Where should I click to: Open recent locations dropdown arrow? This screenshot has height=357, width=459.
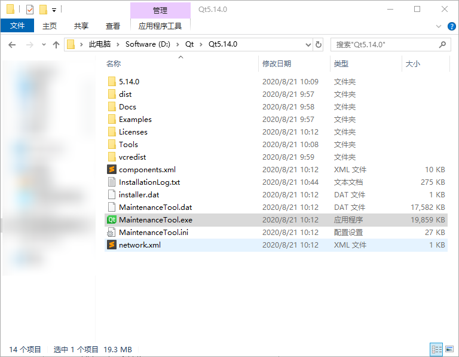pos(44,45)
